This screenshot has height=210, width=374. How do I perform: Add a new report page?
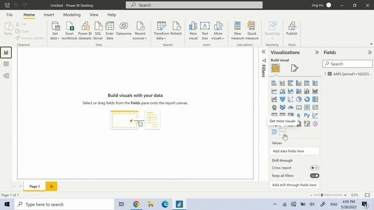click(51, 187)
